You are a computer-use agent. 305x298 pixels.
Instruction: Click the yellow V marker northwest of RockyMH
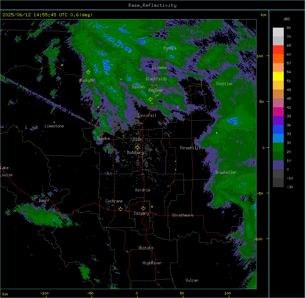(x=62, y=65)
